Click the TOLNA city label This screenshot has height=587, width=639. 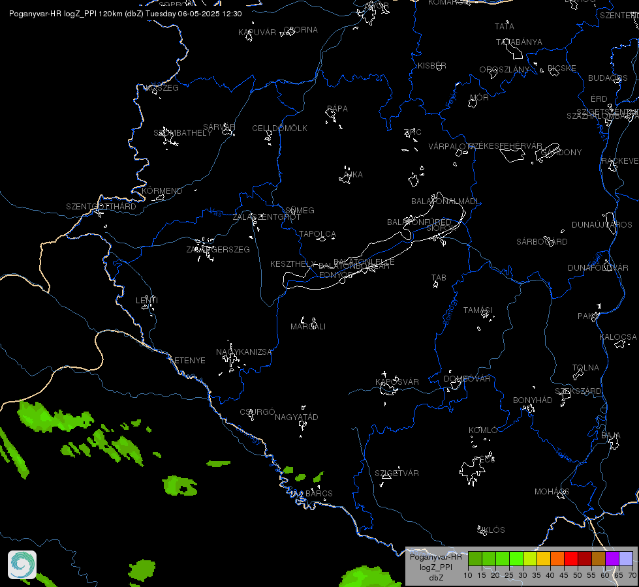coord(585,367)
